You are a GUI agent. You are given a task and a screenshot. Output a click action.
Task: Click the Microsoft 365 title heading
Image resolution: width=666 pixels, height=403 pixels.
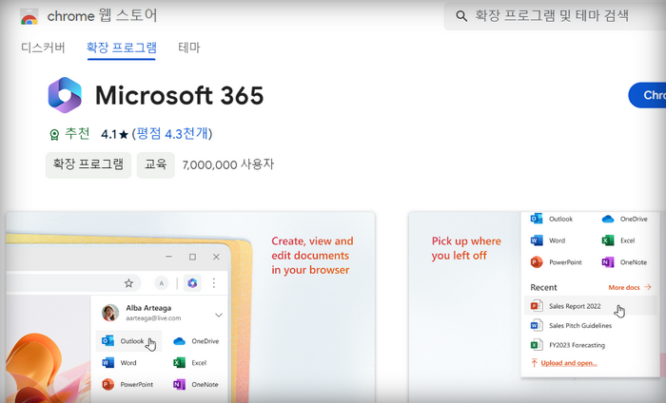[179, 95]
